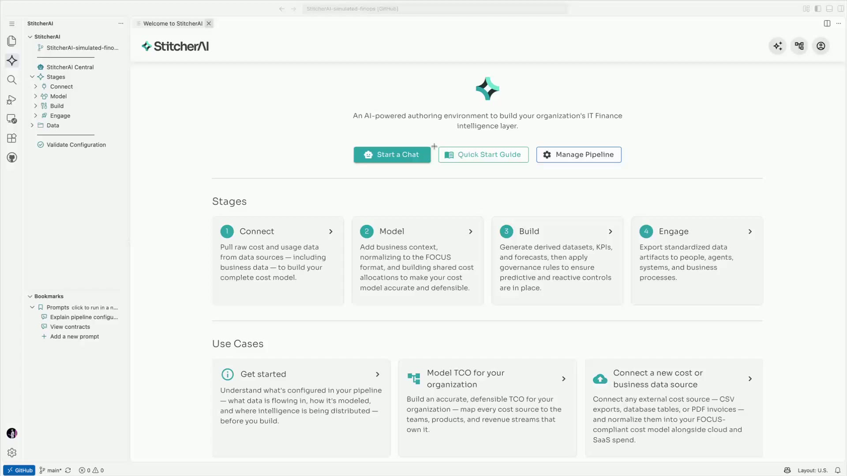Collapse the Stages tree node
Screen dimensions: 847x476
click(32, 77)
